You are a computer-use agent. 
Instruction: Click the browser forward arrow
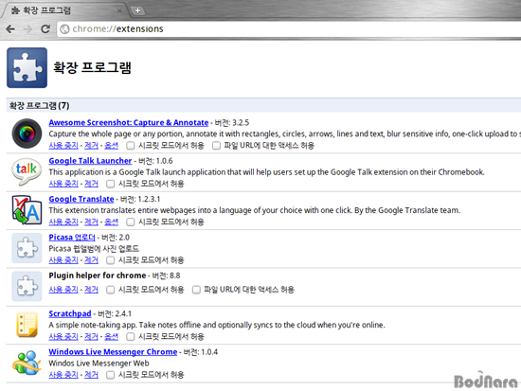(x=27, y=29)
